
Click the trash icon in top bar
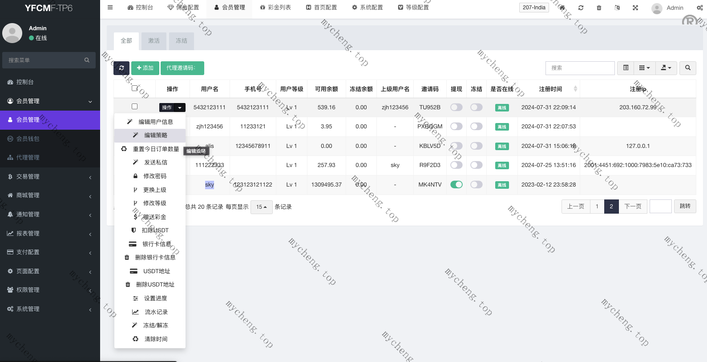pos(599,8)
